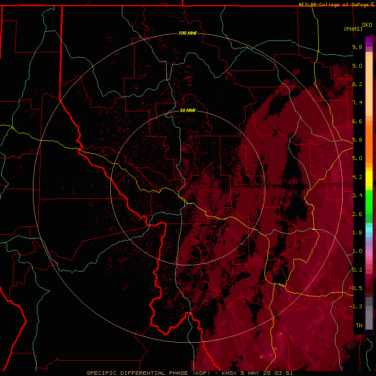Click the 4.2 scale value
Viewport: 376px width, 376px height.
point(357,177)
